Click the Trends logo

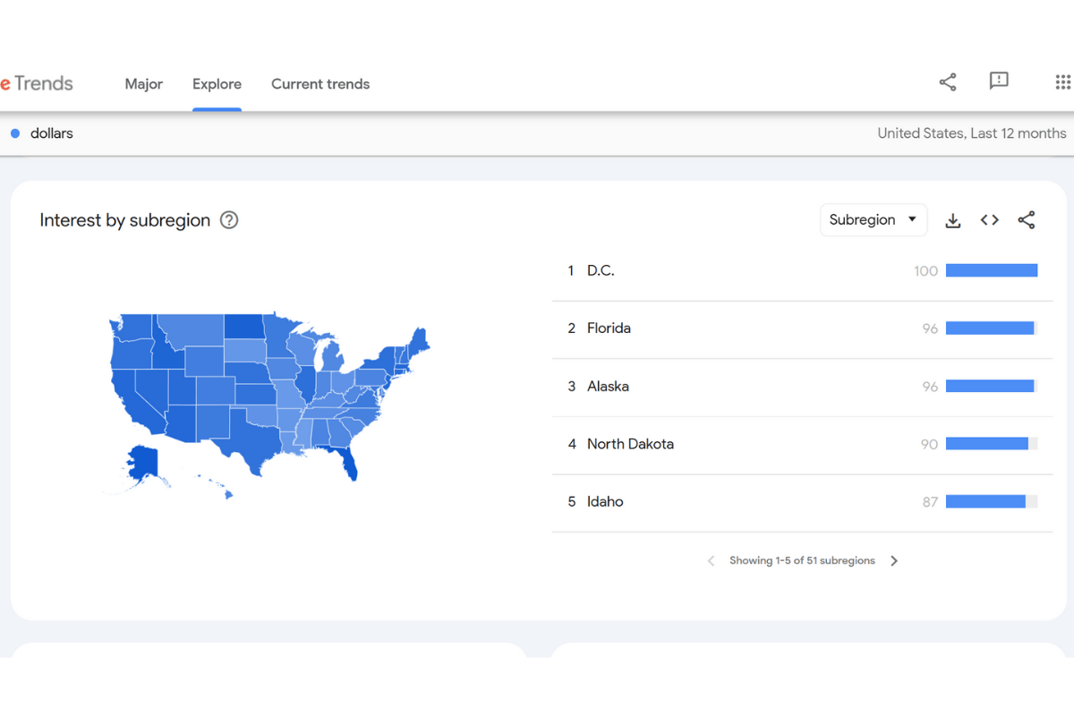pyautogui.click(x=36, y=82)
